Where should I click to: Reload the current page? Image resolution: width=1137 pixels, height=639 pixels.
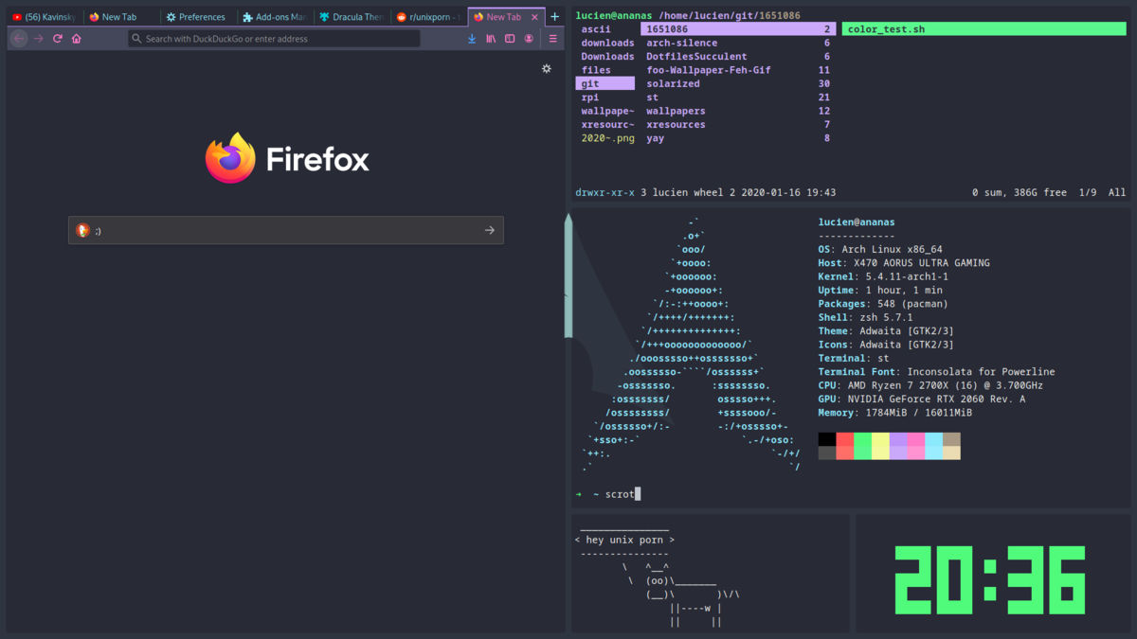(57, 39)
